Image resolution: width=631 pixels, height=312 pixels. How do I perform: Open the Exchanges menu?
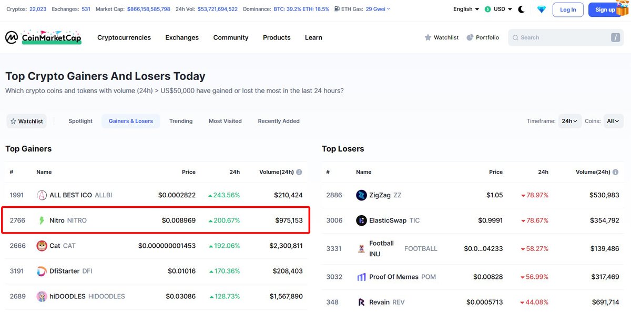click(x=182, y=37)
